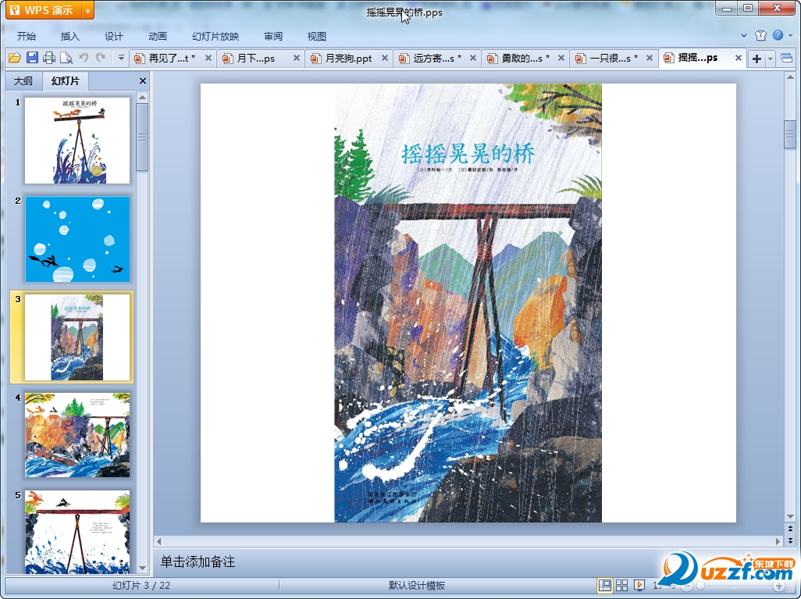The image size is (801, 599).
Task: Click the 默认设计模板 status bar text
Action: [417, 586]
